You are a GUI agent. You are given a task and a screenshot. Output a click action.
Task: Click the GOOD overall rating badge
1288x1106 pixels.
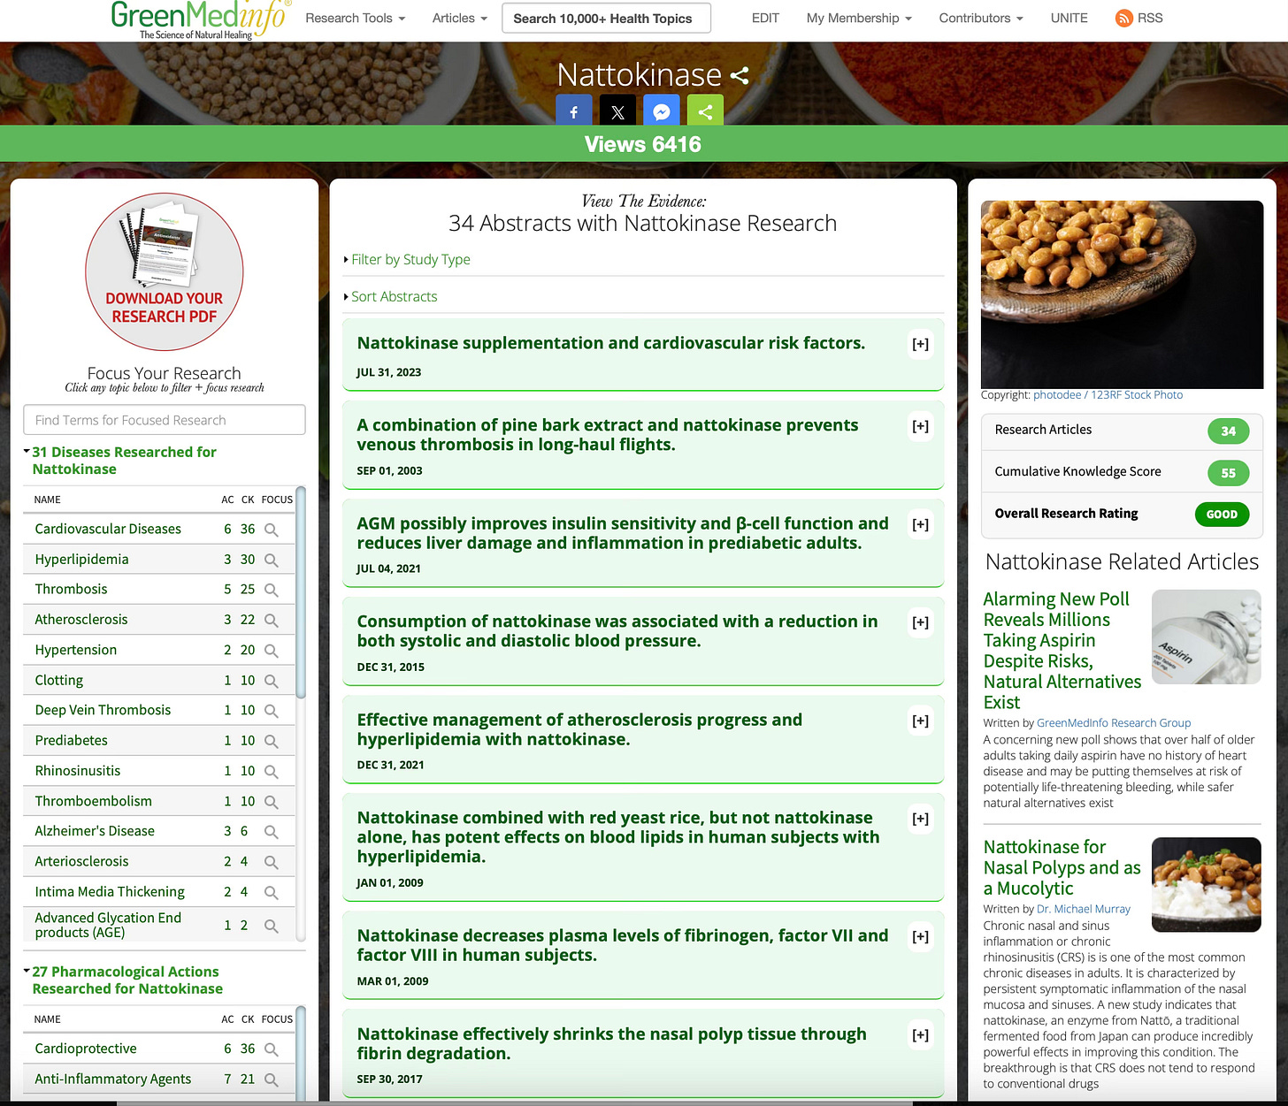[x=1222, y=515]
